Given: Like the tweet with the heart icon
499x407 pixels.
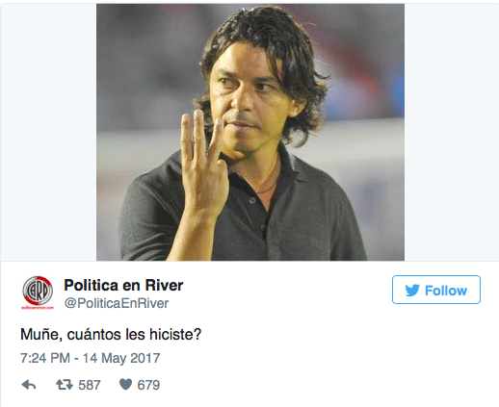Looking at the screenshot, I should tap(125, 384).
